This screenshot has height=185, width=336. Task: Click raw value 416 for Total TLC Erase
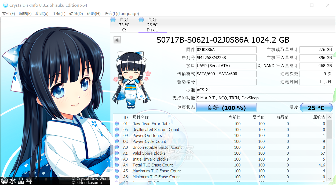(x=322, y=165)
